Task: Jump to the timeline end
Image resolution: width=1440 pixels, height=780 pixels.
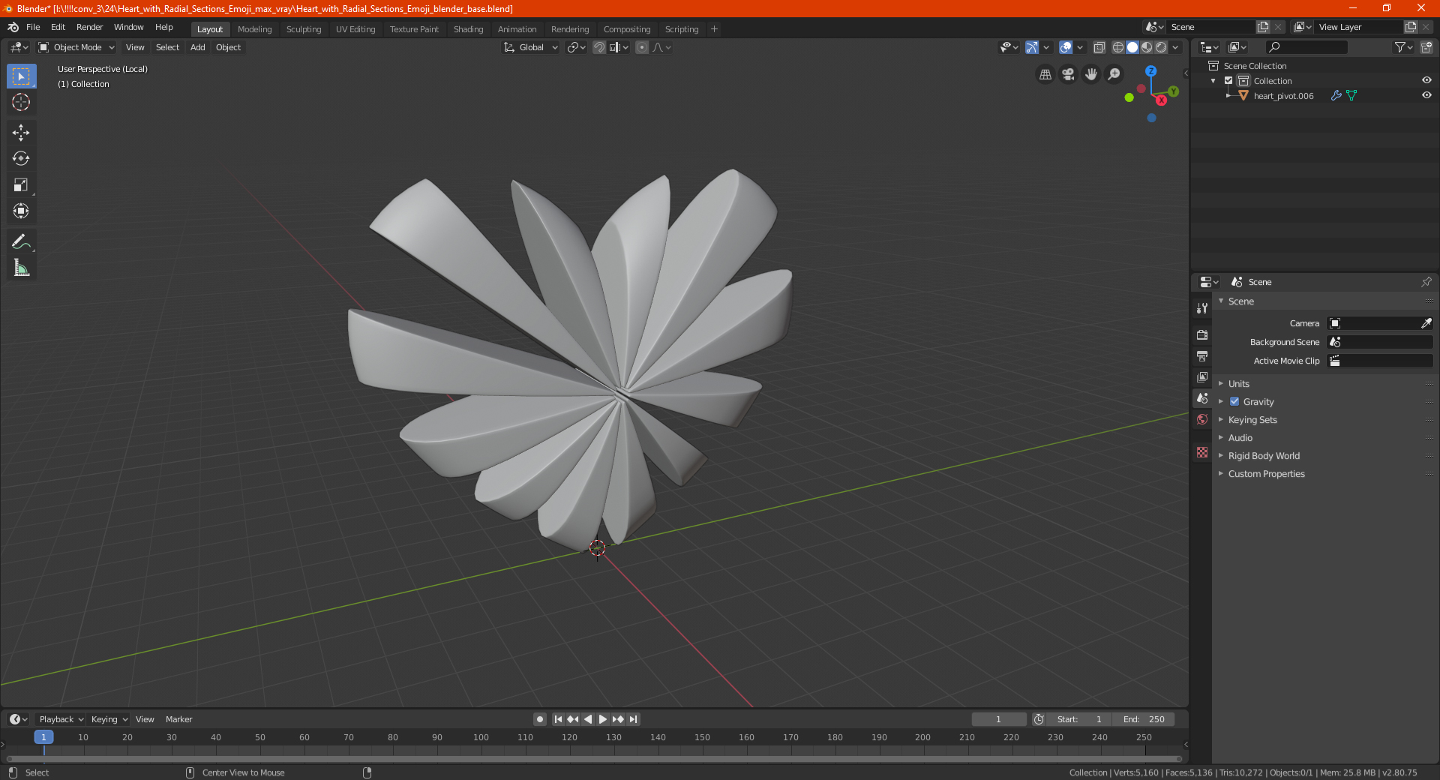Action: coord(633,719)
